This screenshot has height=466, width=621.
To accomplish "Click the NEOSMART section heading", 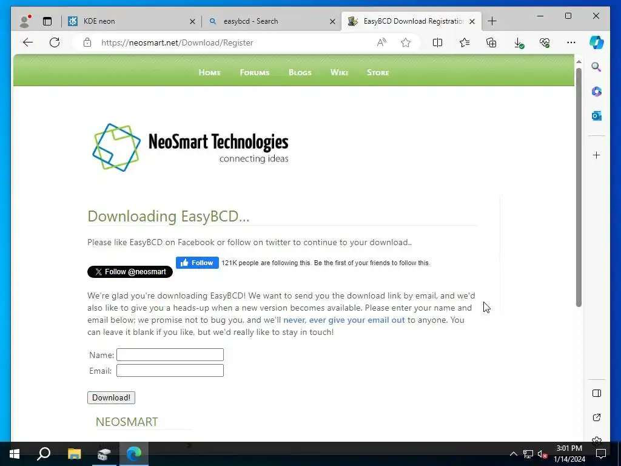I will (x=127, y=422).
